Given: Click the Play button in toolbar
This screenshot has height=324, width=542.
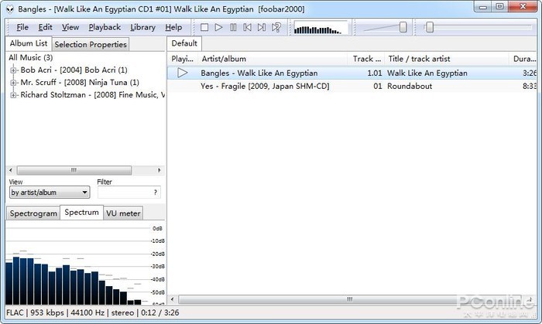Looking at the screenshot, I should click(x=218, y=27).
